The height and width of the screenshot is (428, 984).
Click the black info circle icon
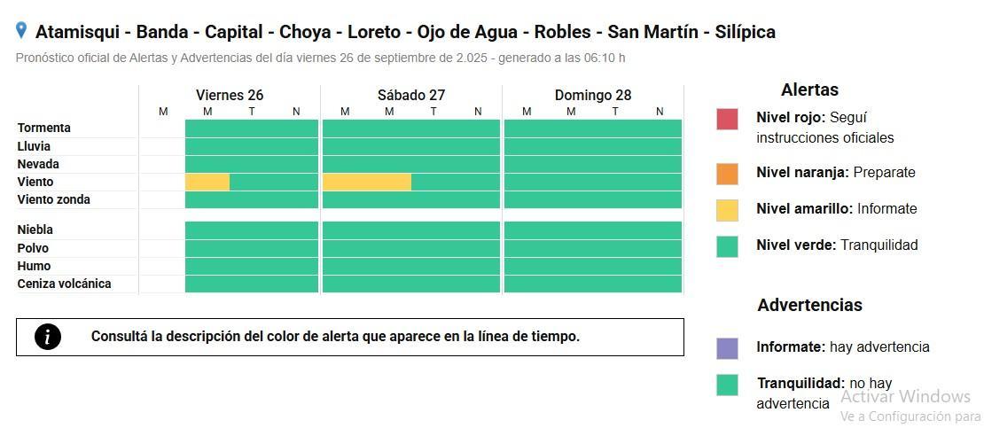click(x=48, y=337)
